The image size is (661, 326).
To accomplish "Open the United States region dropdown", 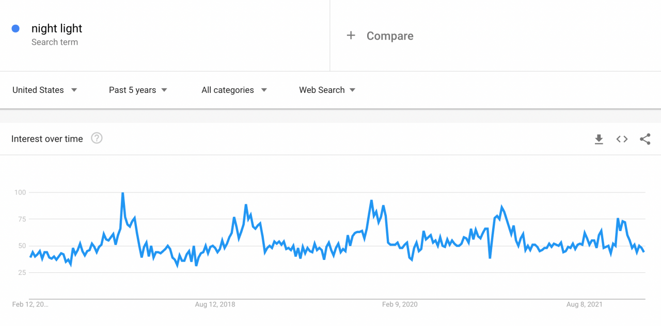I will click(44, 90).
